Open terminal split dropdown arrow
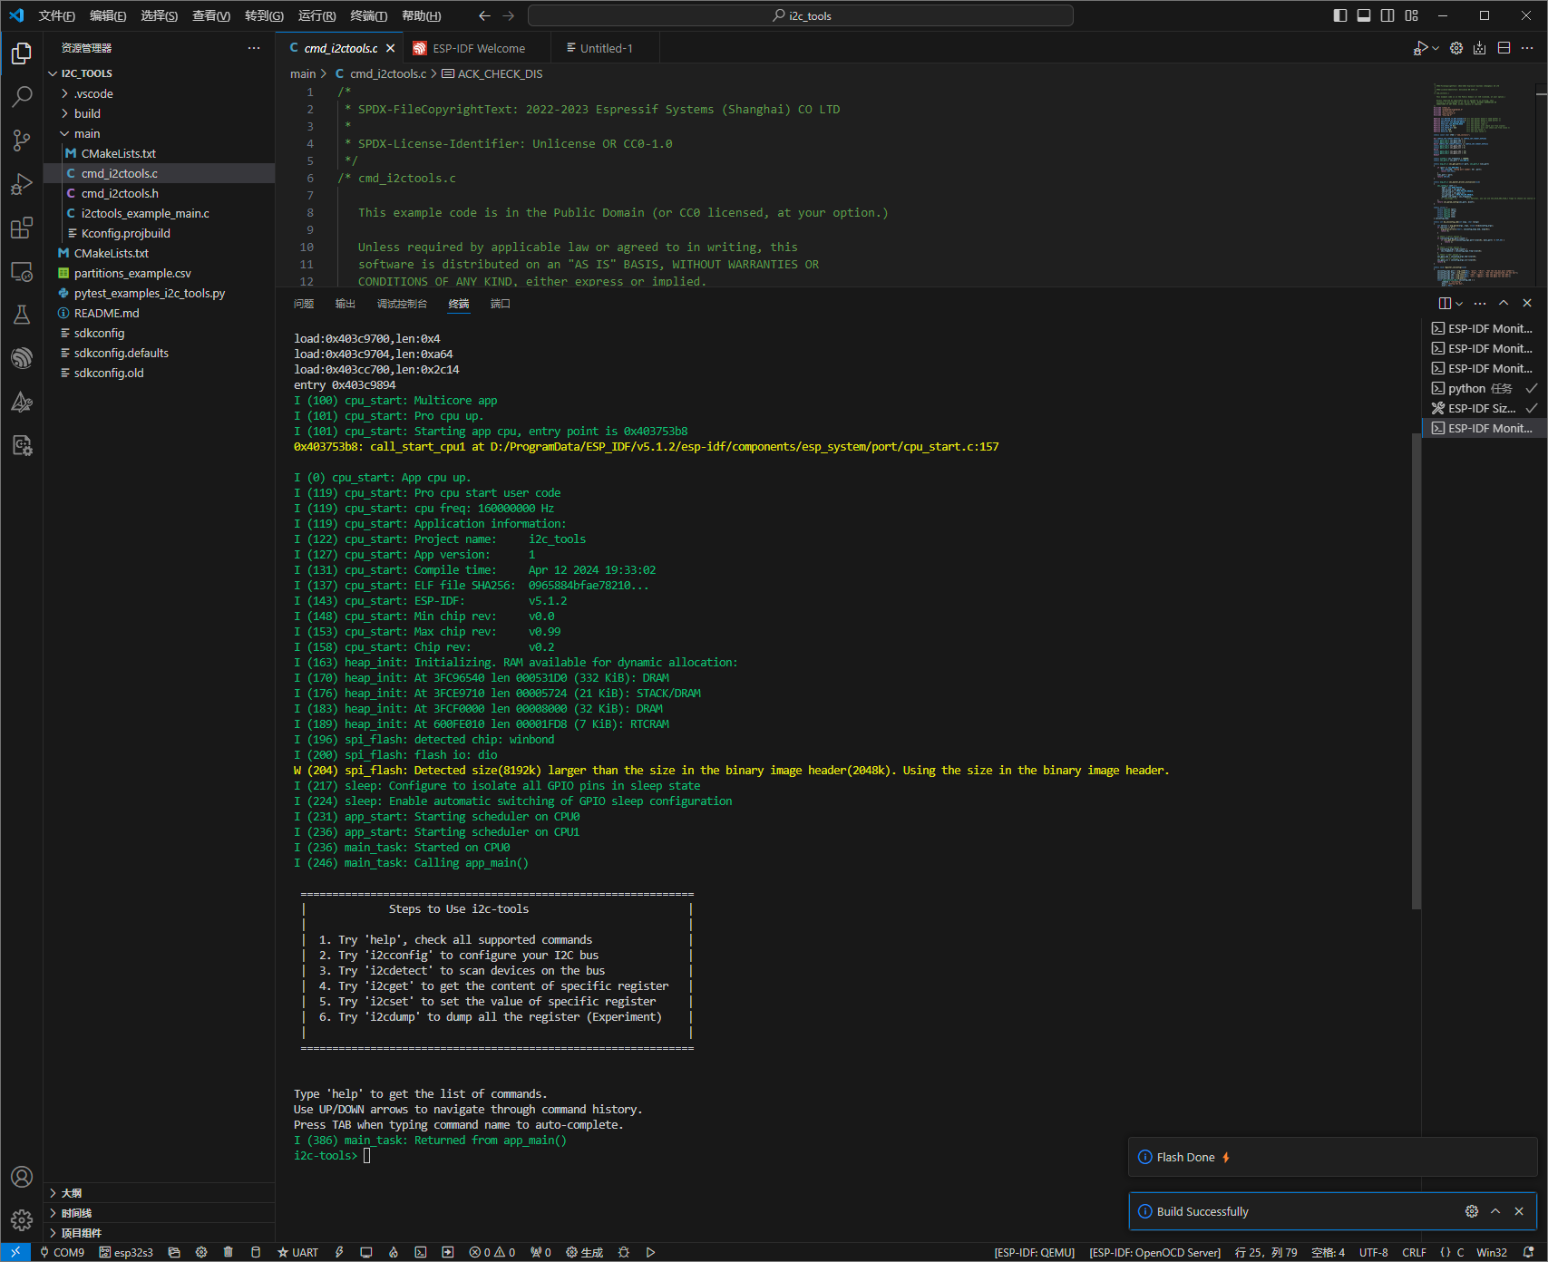 click(1459, 303)
